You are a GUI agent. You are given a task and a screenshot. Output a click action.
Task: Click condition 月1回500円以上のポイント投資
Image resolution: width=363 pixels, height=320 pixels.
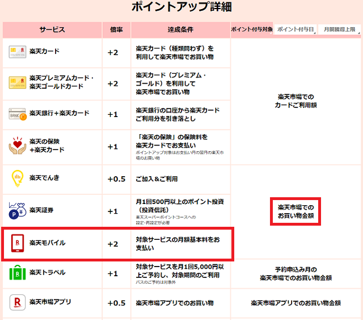(x=180, y=206)
